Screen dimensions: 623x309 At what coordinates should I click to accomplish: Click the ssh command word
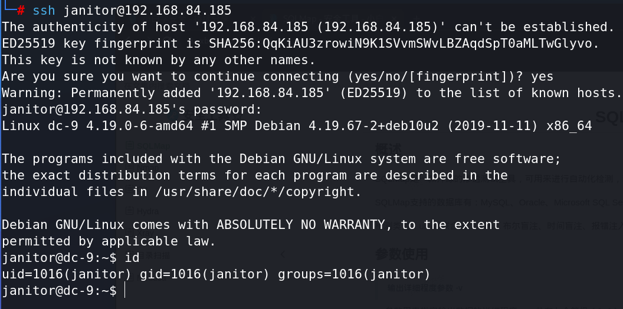(x=44, y=11)
